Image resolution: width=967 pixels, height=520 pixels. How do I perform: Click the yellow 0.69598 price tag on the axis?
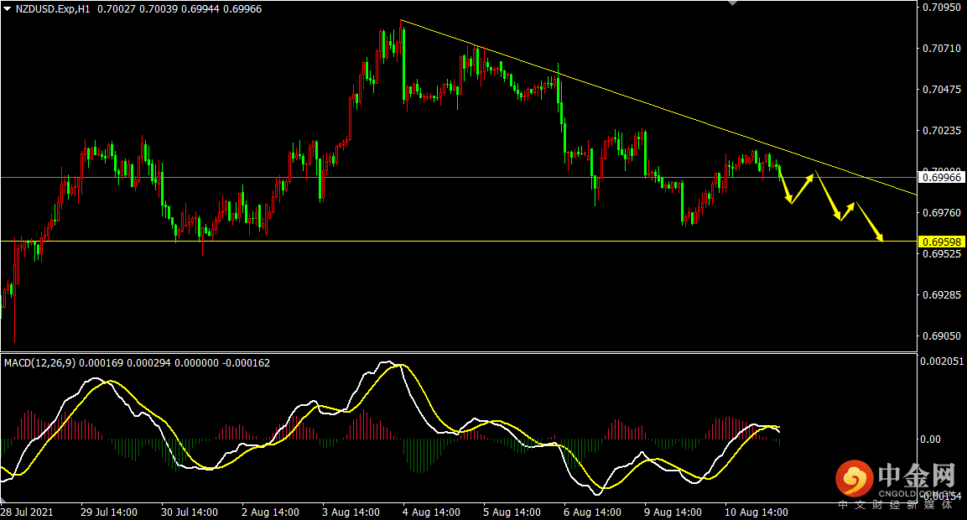point(942,242)
